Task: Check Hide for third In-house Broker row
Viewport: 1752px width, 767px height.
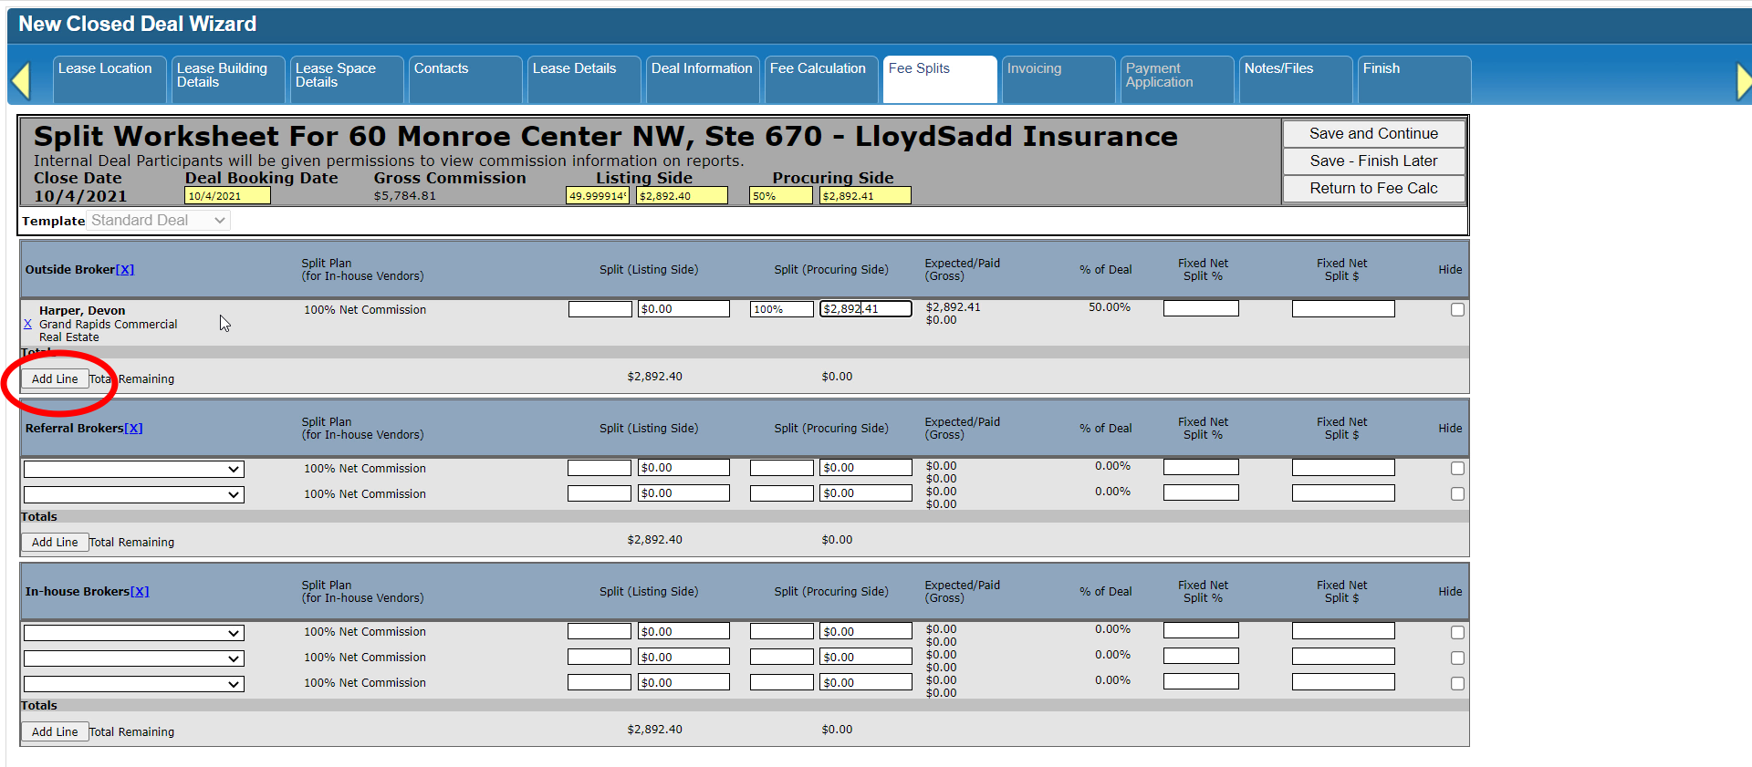Action: [x=1457, y=684]
